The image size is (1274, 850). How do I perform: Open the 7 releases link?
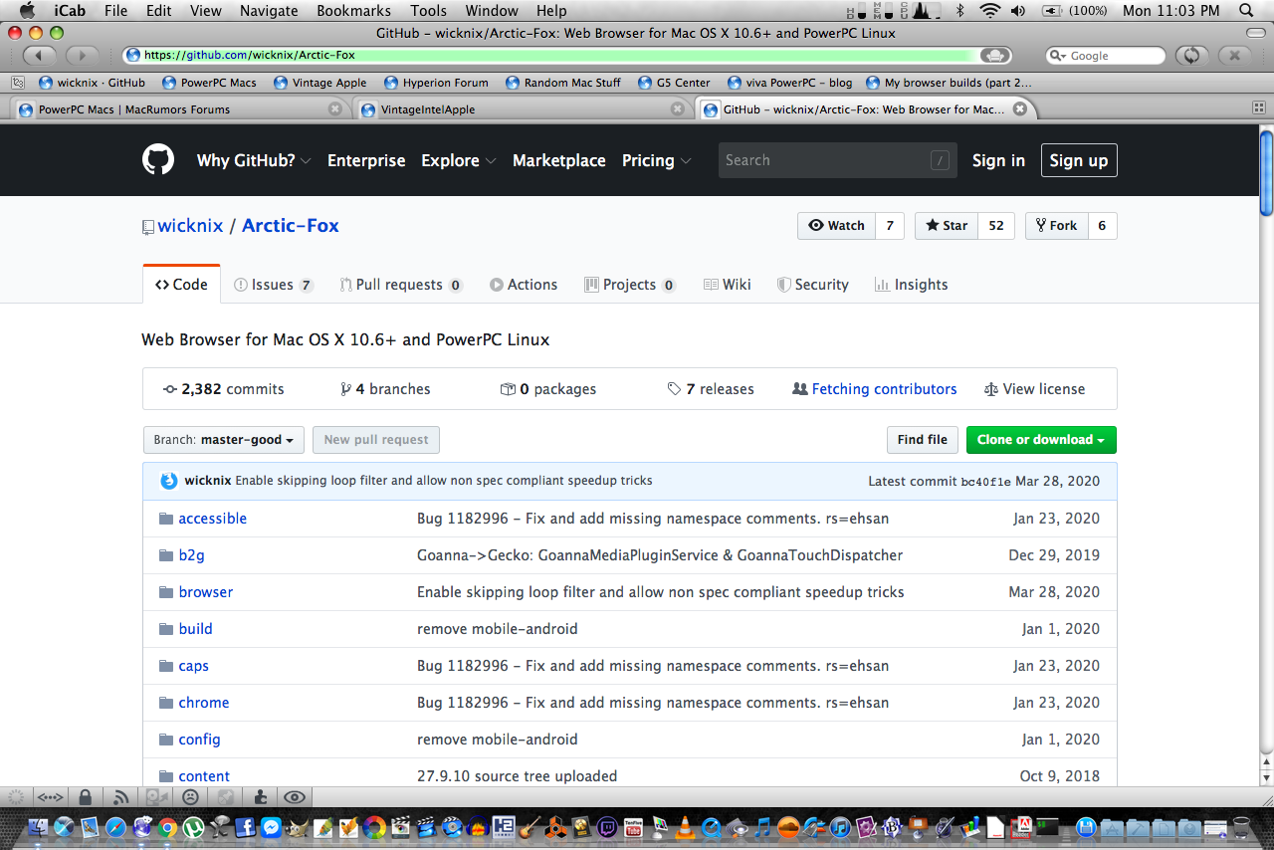pyautogui.click(x=711, y=389)
